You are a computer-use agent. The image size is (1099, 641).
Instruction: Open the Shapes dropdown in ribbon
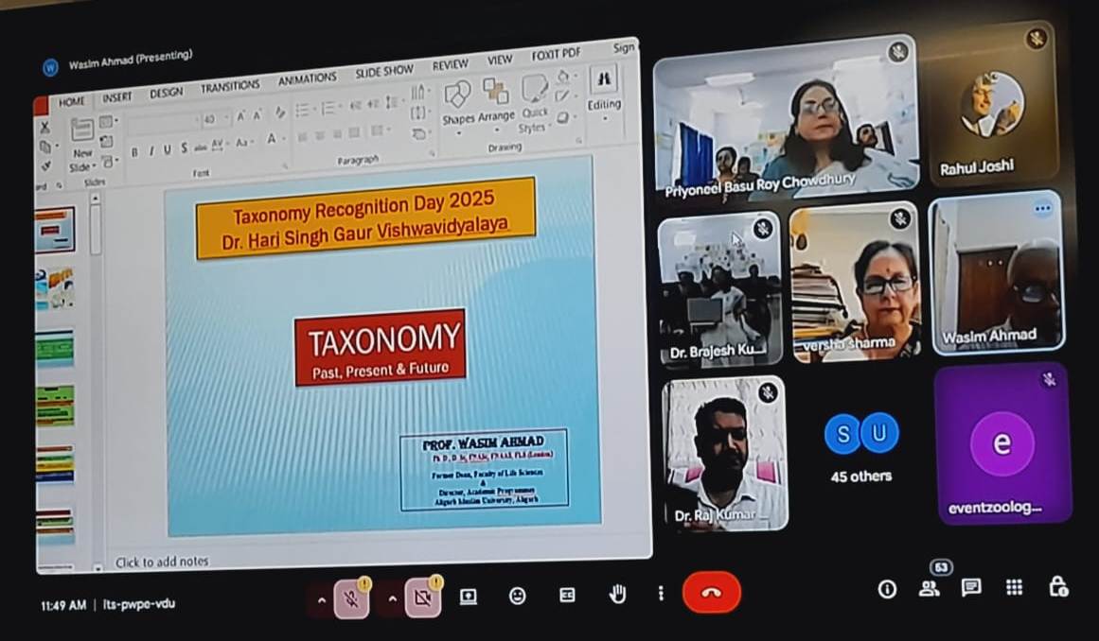click(x=458, y=102)
